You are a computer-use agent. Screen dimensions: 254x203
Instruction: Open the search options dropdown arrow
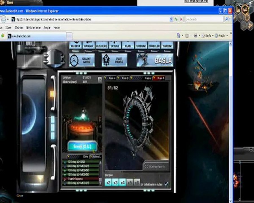tap(230, 19)
